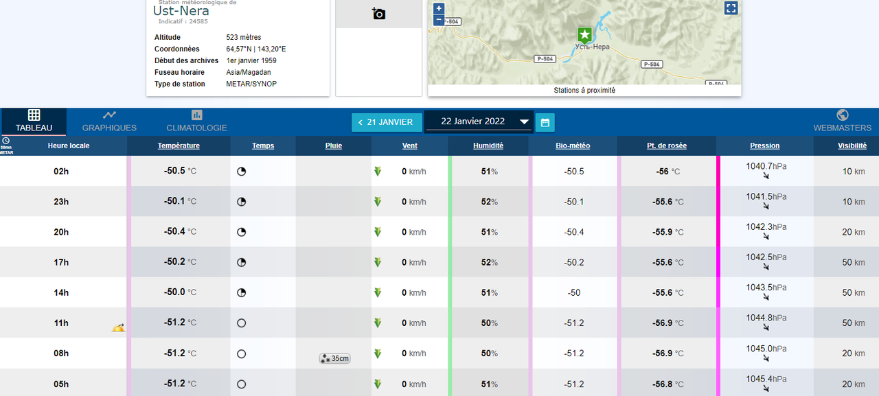Screen dimensions: 879x396
Task: Click the 523 mètres altitude value
Action: pos(244,37)
